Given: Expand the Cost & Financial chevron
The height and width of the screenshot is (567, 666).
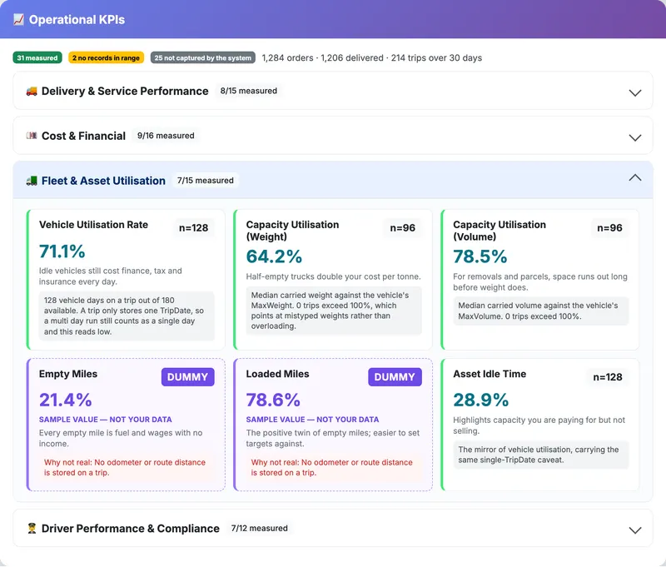Looking at the screenshot, I should [x=634, y=137].
